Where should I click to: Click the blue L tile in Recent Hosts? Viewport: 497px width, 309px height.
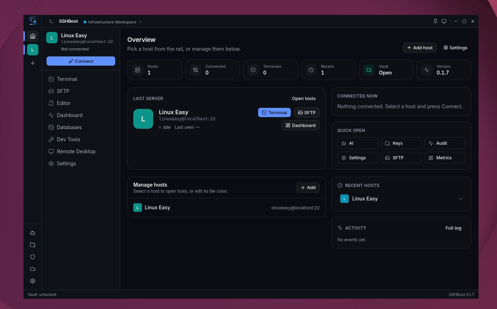(x=344, y=199)
